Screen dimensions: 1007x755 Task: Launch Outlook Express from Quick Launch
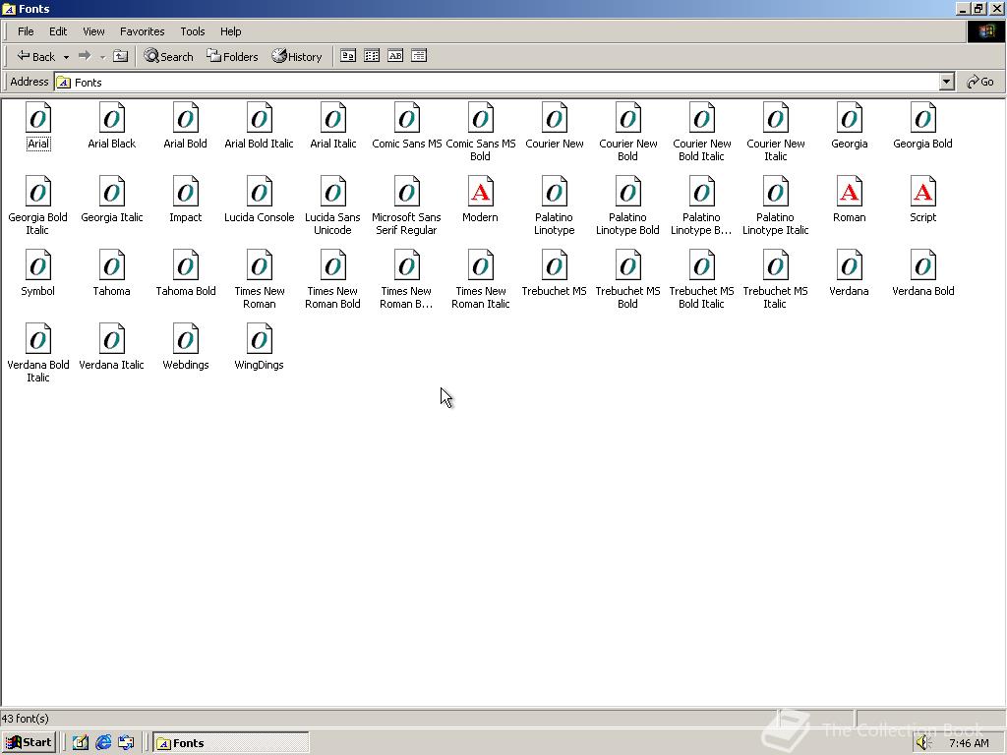tap(126, 743)
